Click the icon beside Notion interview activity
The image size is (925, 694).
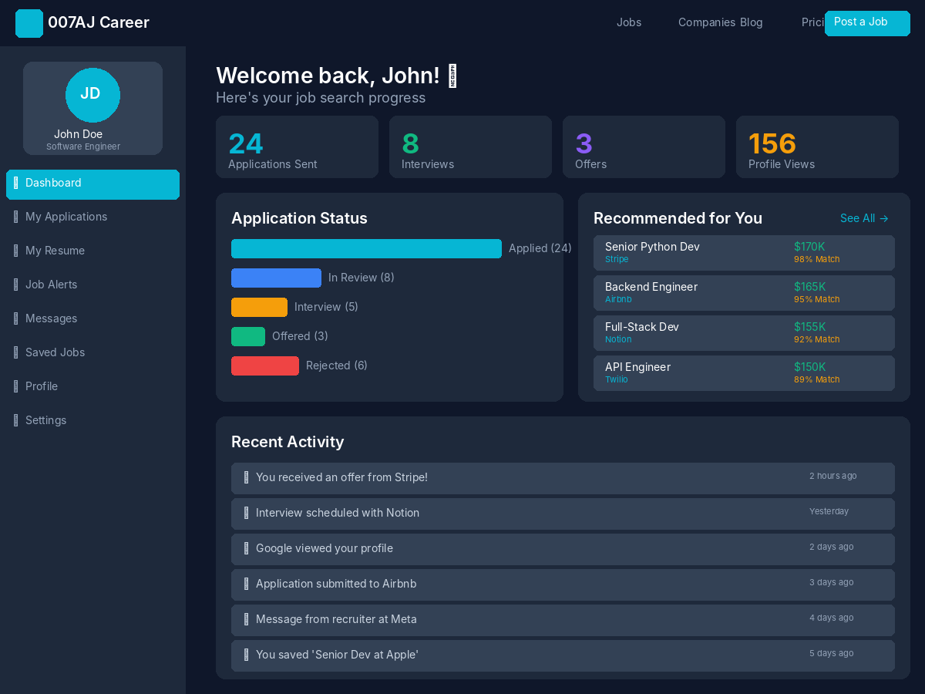pos(246,514)
